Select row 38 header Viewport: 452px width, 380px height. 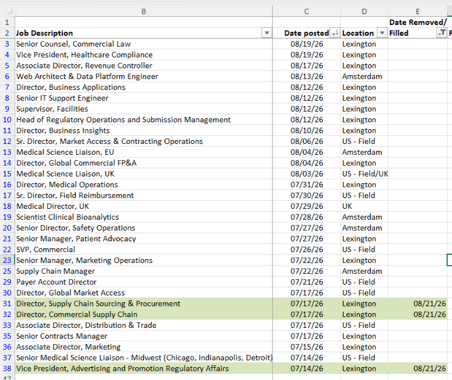[x=7, y=369]
